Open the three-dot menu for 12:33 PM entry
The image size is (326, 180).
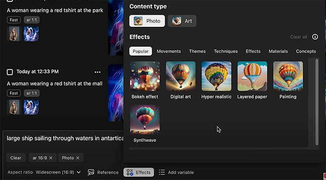point(97,72)
